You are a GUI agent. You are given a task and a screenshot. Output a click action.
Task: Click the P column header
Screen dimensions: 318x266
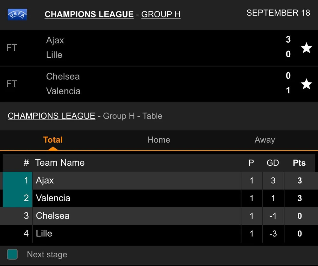(x=251, y=163)
